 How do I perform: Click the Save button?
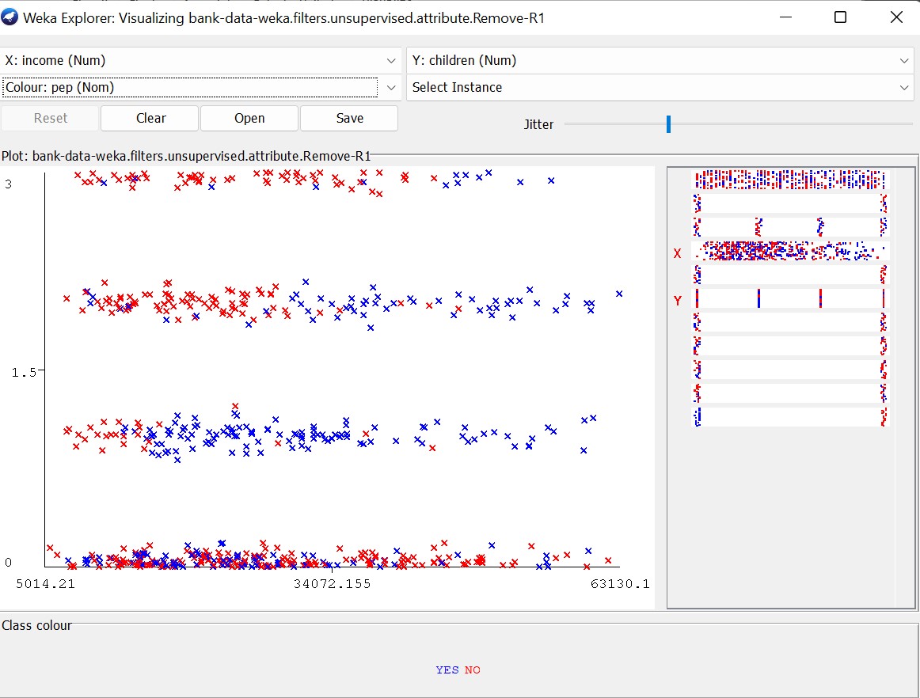click(x=349, y=118)
